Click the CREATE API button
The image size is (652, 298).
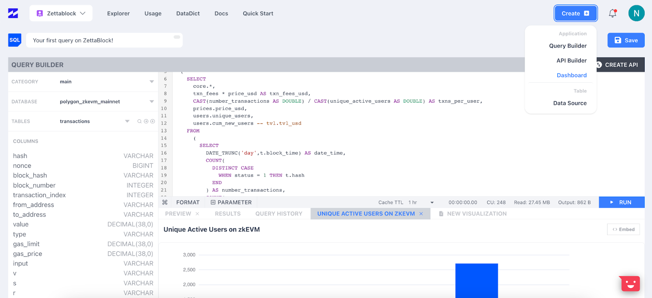click(x=621, y=65)
